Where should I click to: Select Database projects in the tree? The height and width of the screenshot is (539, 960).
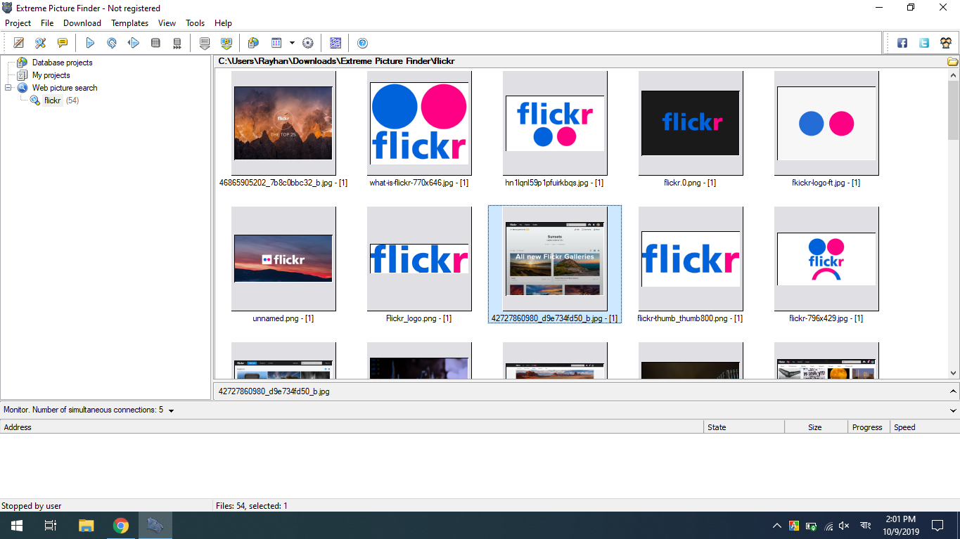coord(62,63)
